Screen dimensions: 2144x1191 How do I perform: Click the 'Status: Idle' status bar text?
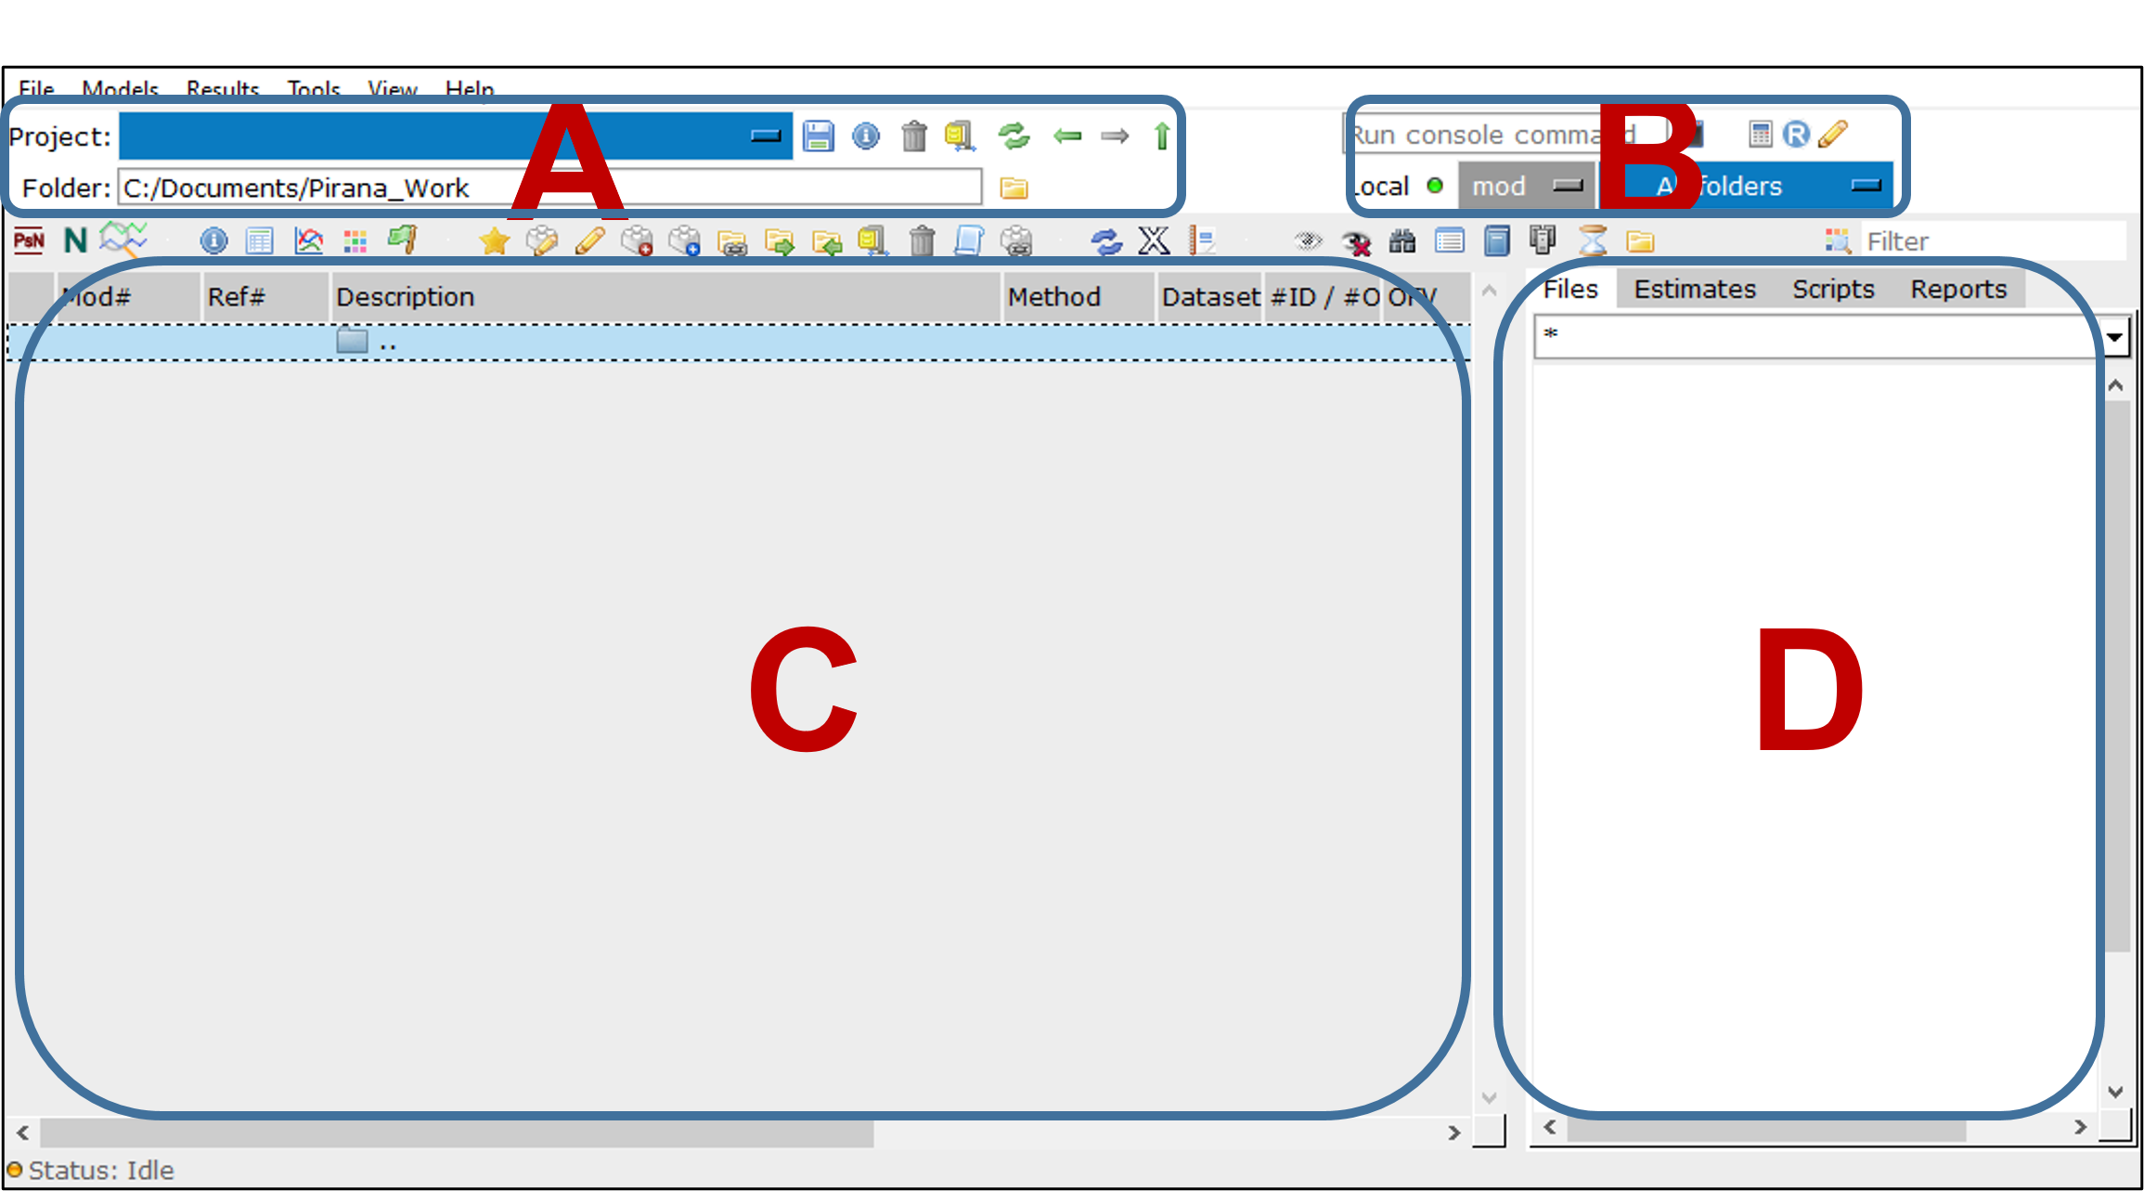(x=101, y=1170)
